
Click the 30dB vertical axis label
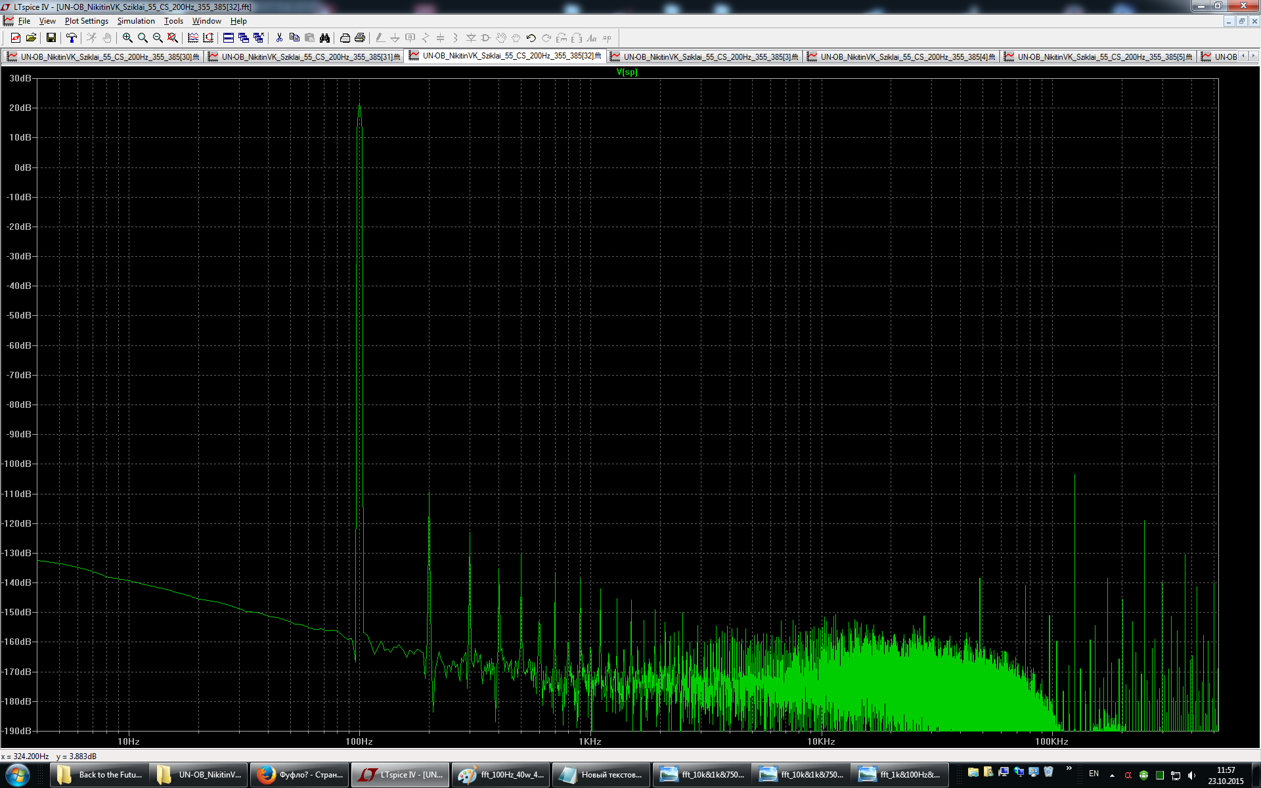20,78
